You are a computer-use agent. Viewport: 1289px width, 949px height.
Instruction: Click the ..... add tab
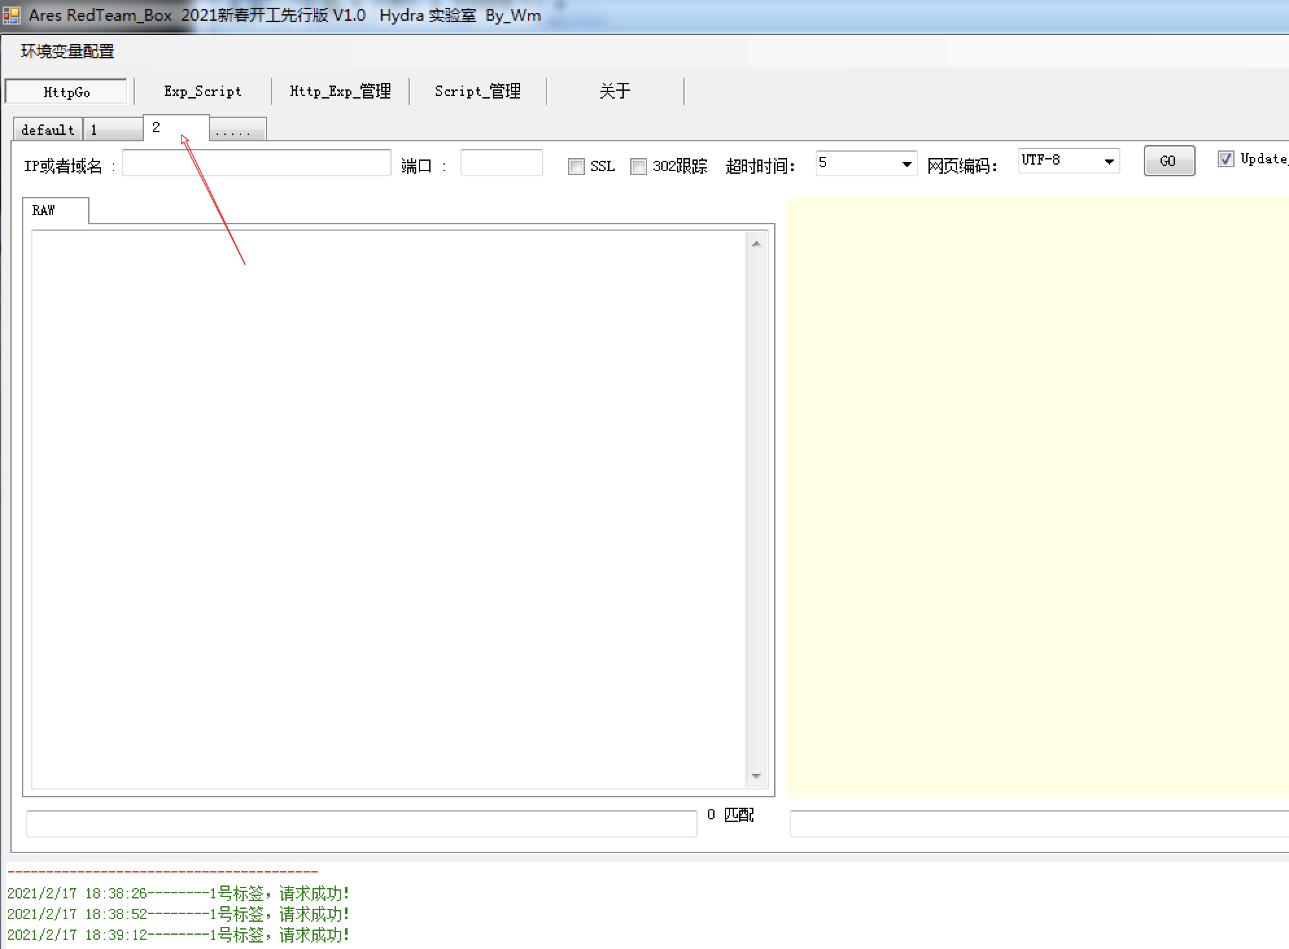pyautogui.click(x=237, y=130)
